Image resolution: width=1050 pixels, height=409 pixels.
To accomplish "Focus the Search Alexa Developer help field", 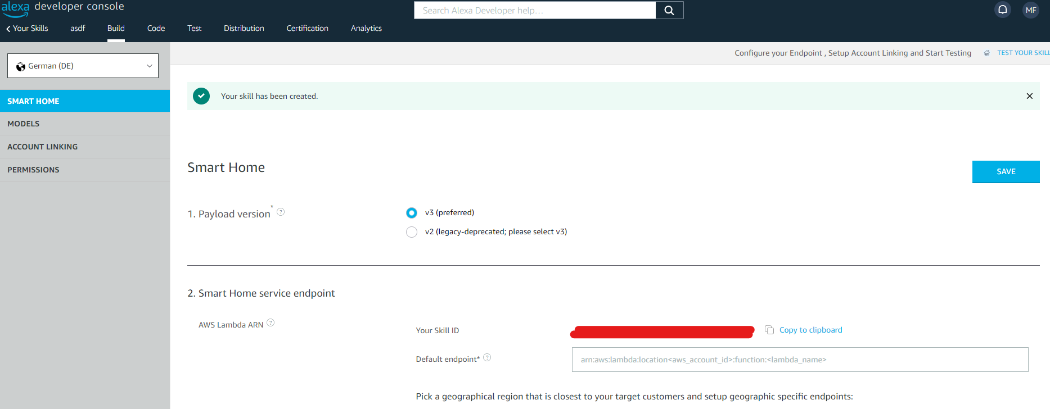I will coord(535,10).
